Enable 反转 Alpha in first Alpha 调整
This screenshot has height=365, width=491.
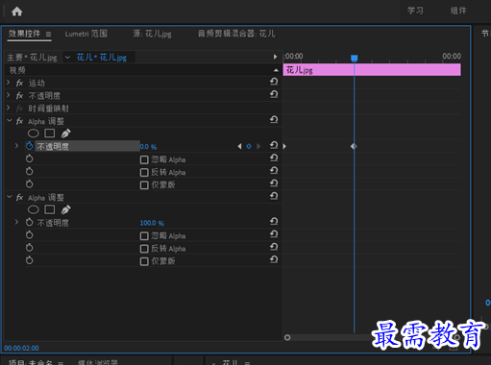pos(144,173)
